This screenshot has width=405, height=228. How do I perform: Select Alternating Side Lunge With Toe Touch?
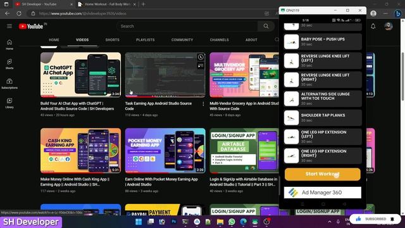(323, 99)
